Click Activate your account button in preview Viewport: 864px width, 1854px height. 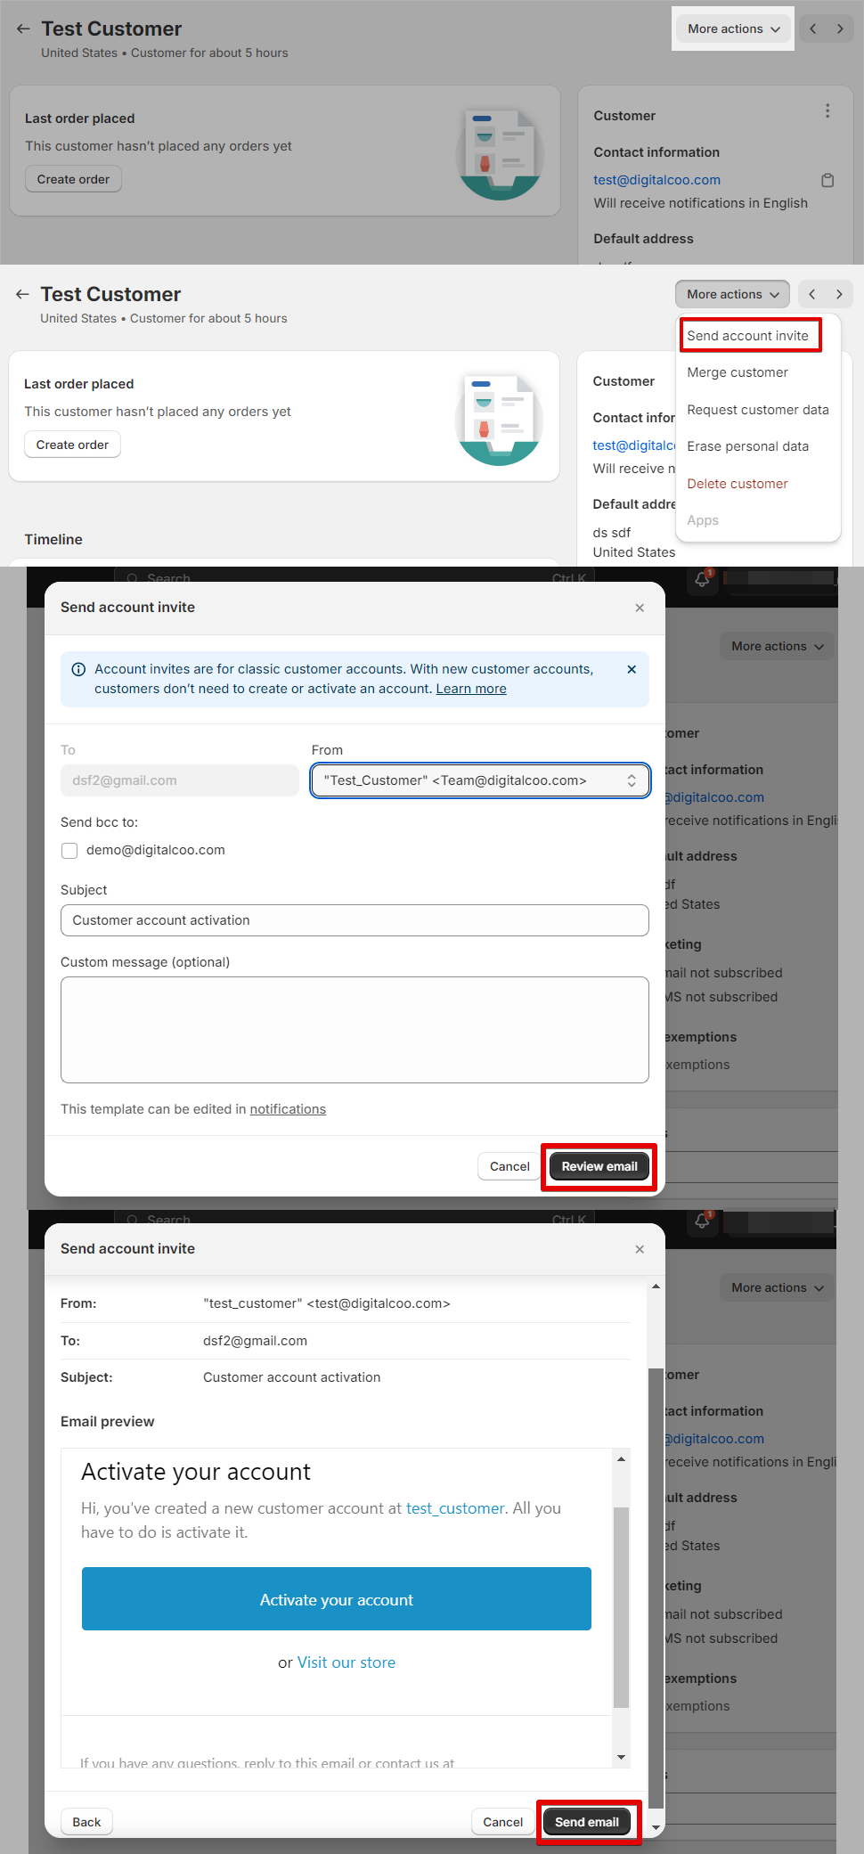(x=337, y=1599)
